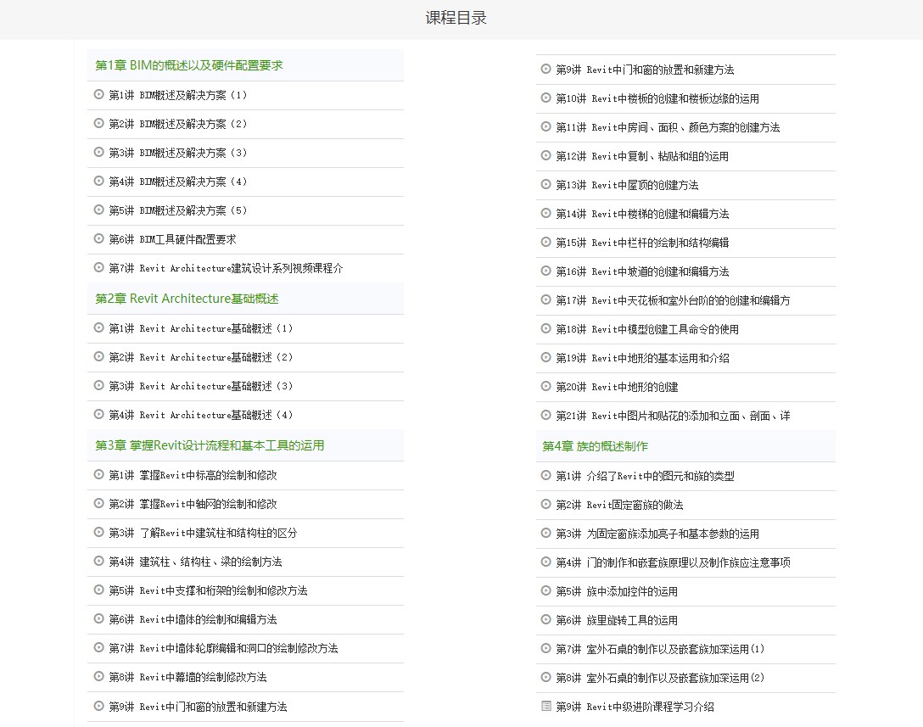Click play icon beside 第2讲 Revit固定窗族的做法

[545, 504]
